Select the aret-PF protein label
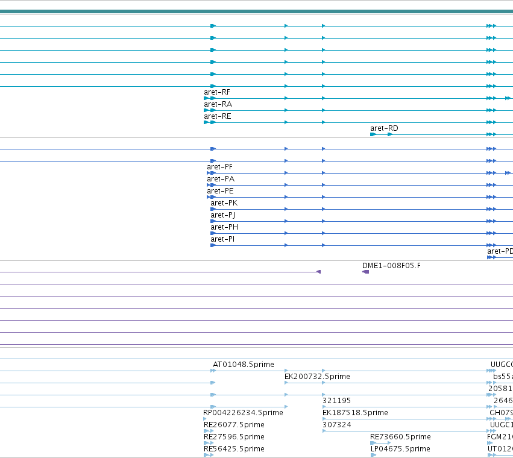Viewport: 513px width, 458px height. (x=220, y=167)
